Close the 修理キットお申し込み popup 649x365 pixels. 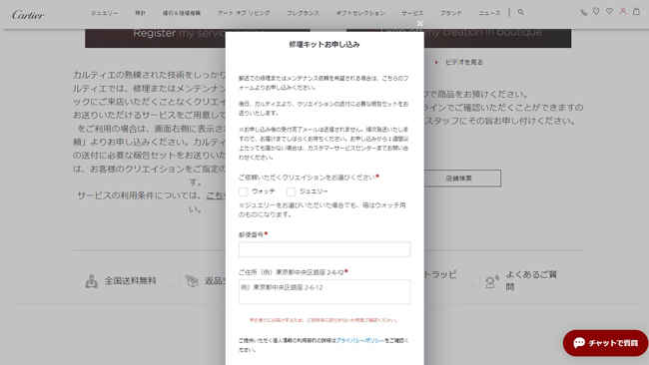[x=419, y=24]
